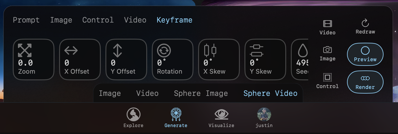398x134 pixels.
Task: Open the justin profile avatar
Action: [264, 118]
